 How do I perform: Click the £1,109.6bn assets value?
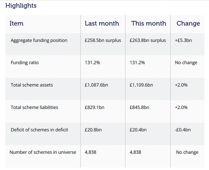(x=141, y=85)
